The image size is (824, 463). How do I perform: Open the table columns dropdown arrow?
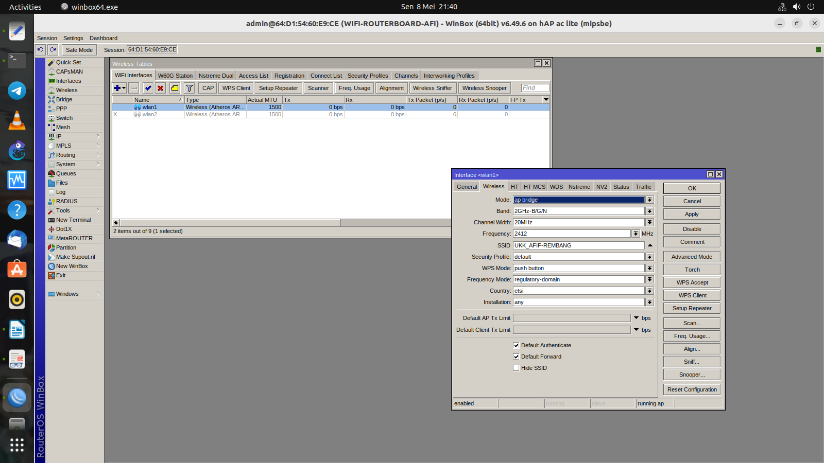[546, 99]
